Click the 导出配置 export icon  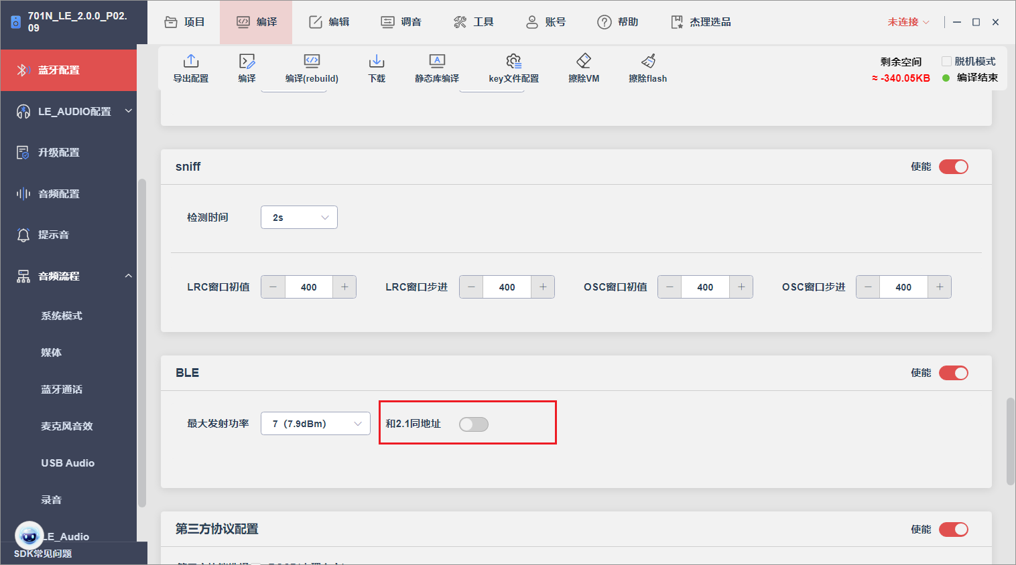pos(191,61)
